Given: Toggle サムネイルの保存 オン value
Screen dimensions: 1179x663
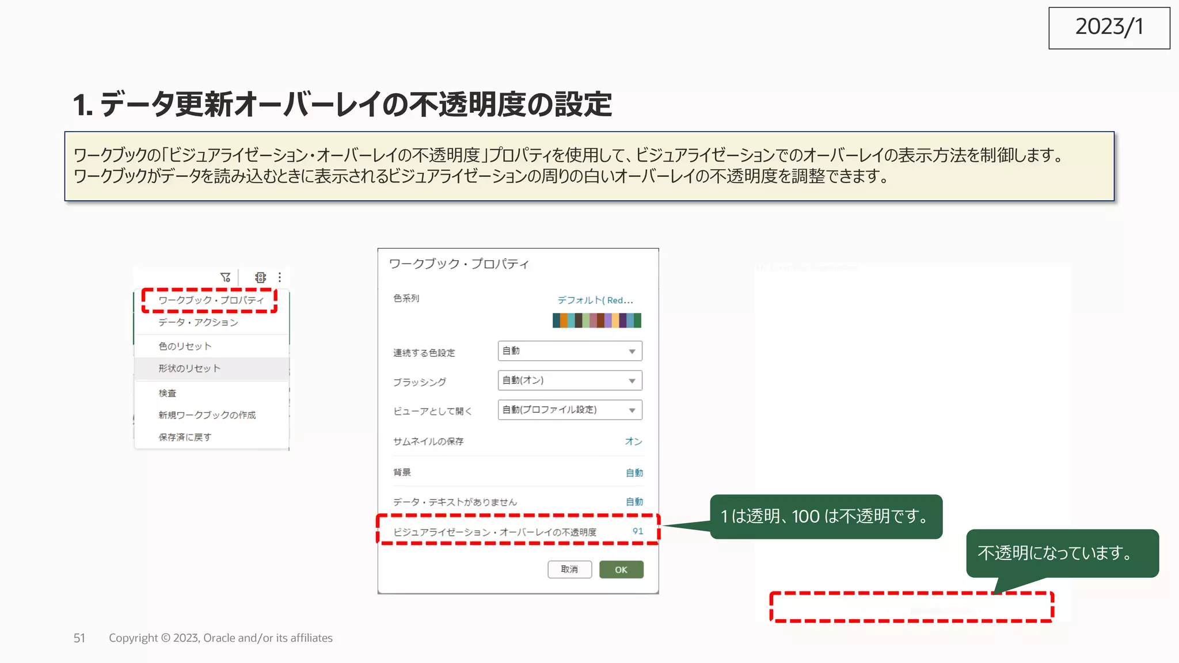Looking at the screenshot, I should pos(633,441).
